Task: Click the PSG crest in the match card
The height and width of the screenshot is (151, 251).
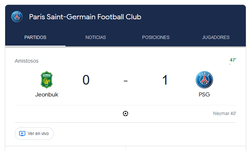Action: [x=204, y=80]
